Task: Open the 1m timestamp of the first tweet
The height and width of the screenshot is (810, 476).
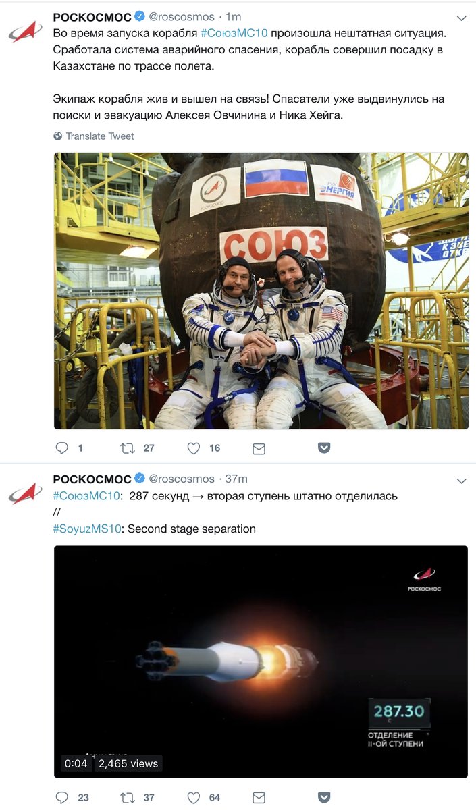Action: [x=234, y=16]
